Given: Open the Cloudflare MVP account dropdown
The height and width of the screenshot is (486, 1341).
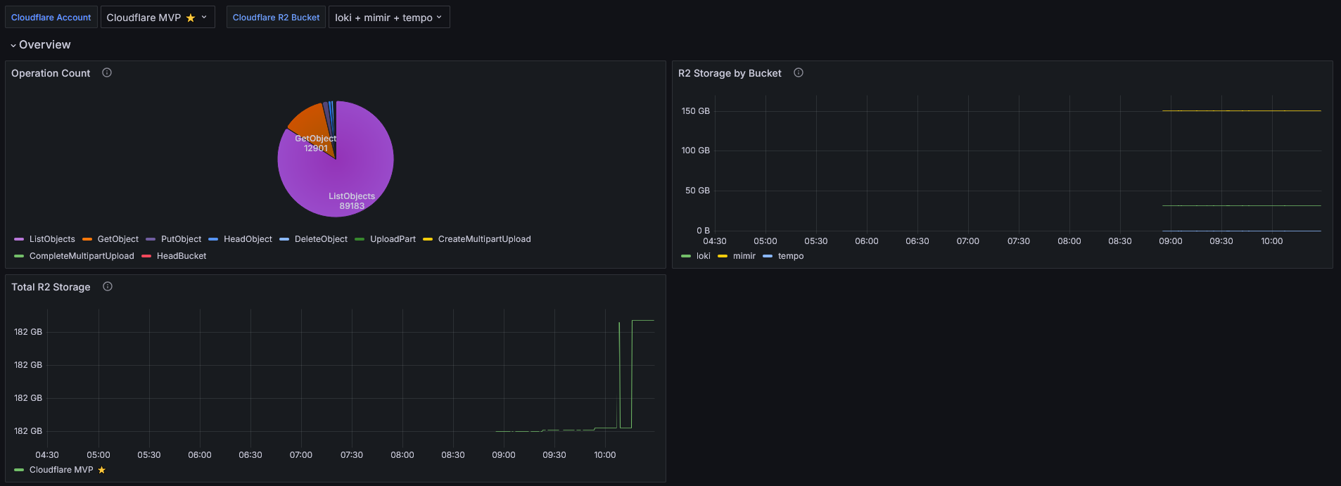Looking at the screenshot, I should [156, 18].
